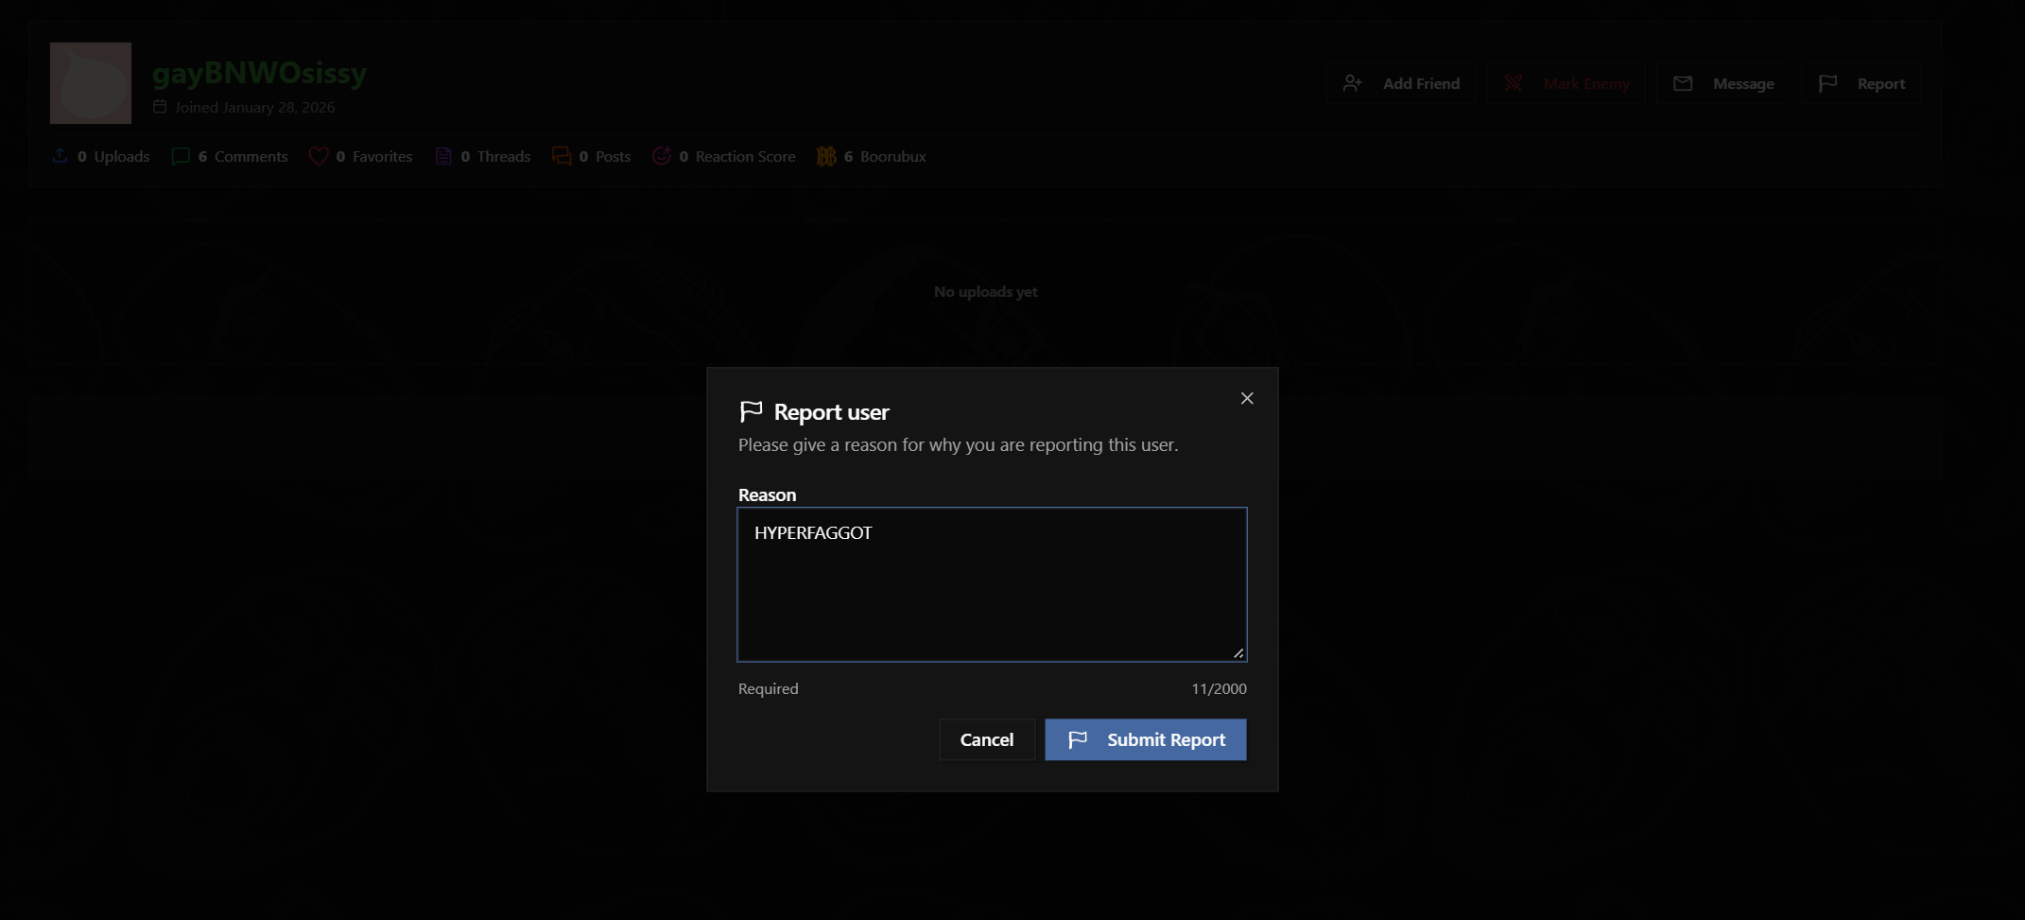The height and width of the screenshot is (920, 2025).
Task: Click the flag icon in Submit Report
Action: 1077,739
